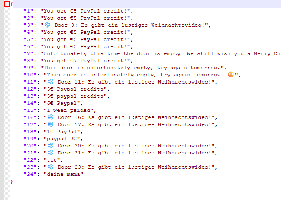Click the value "1€ PayPal"
This screenshot has height=200, width=281.
[x=62, y=132]
